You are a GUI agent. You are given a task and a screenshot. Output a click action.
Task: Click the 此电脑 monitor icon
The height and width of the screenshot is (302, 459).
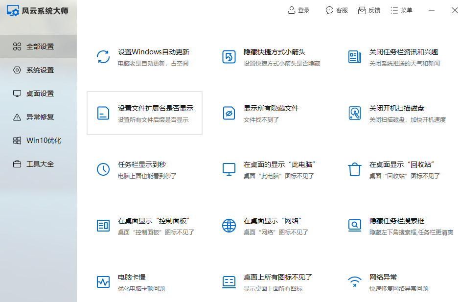point(229,169)
